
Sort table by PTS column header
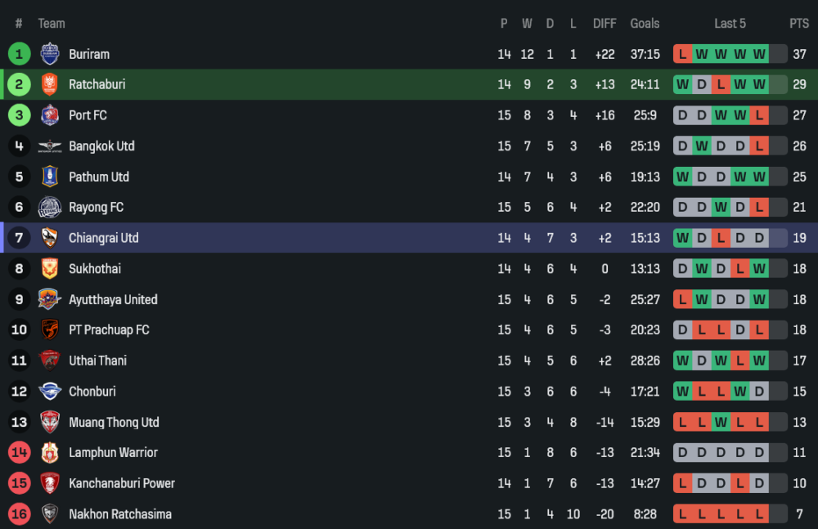(x=798, y=24)
